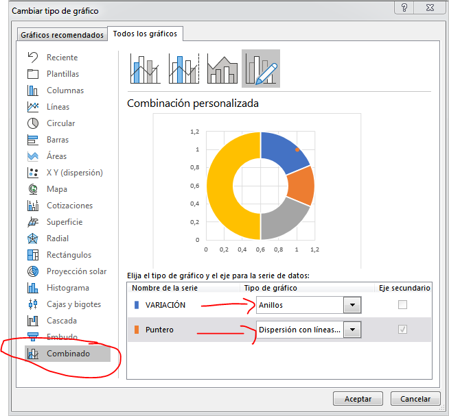This screenshot has width=449, height=416.
Task: Choose the Radial chart icon
Action: pos(33,238)
